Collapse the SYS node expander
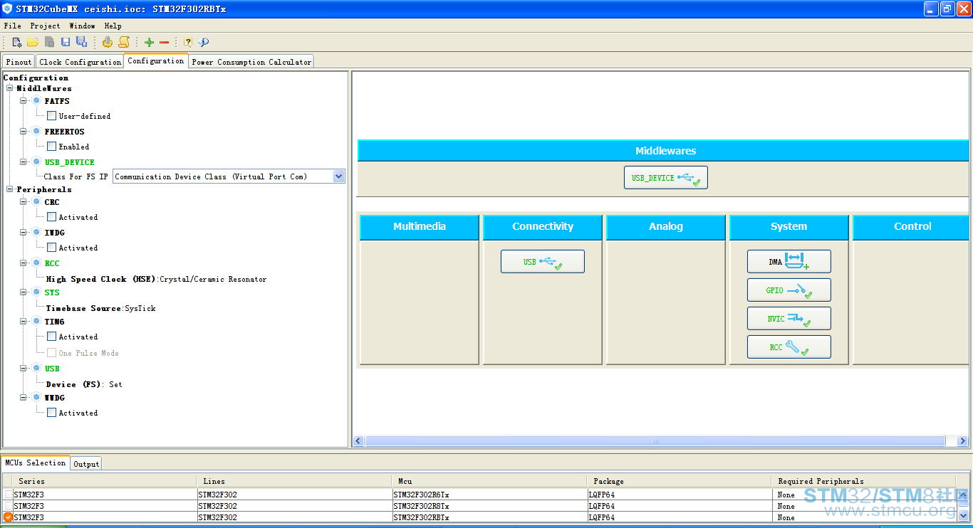The height and width of the screenshot is (528, 973). [x=24, y=292]
